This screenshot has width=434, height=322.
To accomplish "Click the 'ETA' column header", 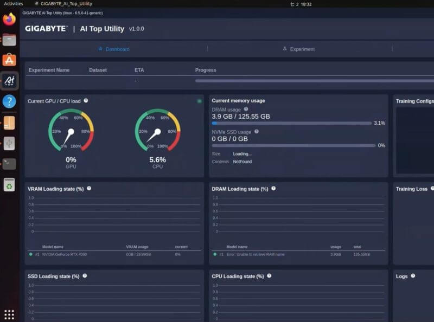I will coord(139,70).
